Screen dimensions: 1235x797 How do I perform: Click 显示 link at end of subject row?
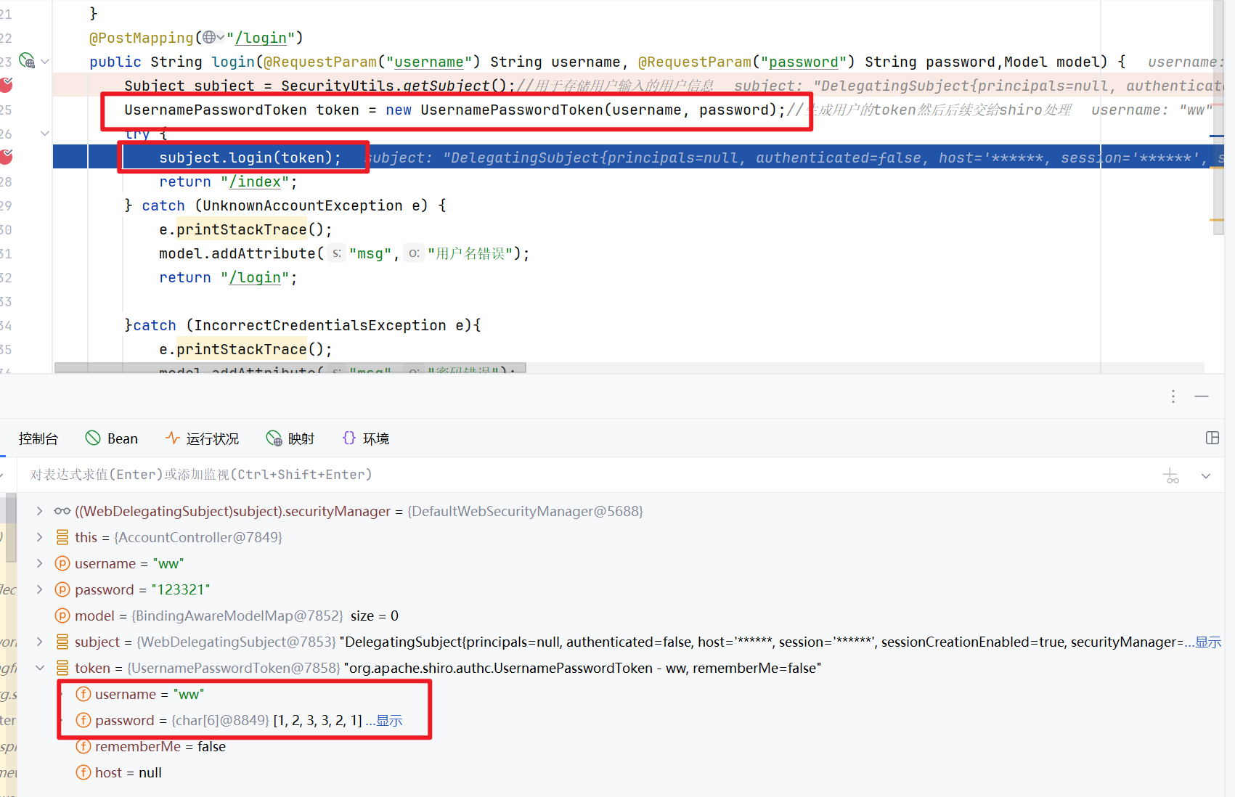(1208, 642)
